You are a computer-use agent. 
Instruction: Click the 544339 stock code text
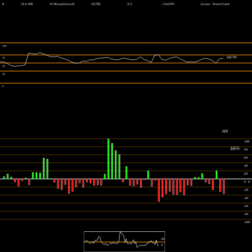(x=168, y=4)
